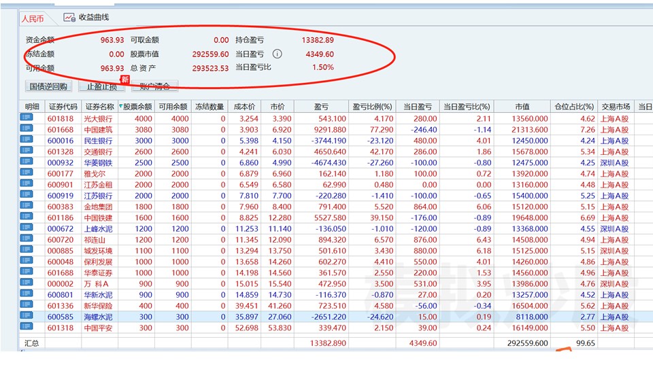Sort by 成本价 column header
The width and height of the screenshot is (653, 367).
(244, 107)
